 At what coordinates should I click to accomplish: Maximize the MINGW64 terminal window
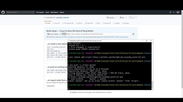(147, 41)
